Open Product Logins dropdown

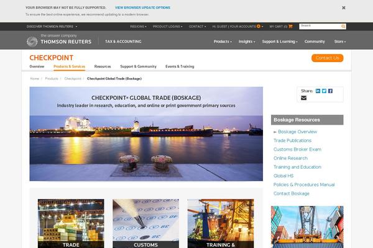[x=167, y=27]
